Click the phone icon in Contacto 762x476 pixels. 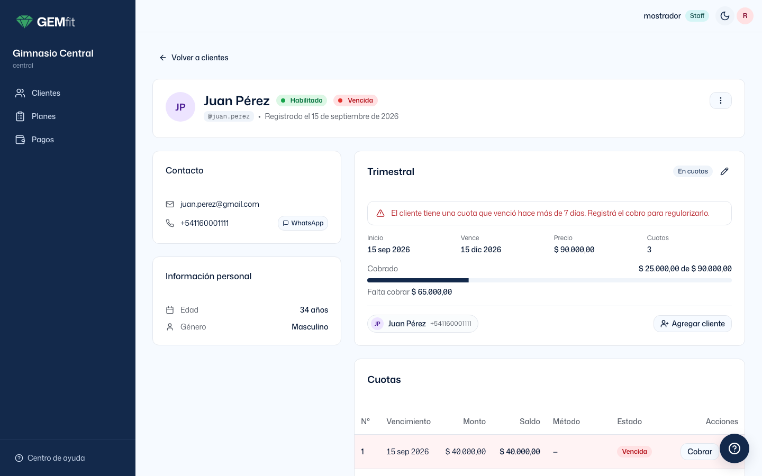tap(170, 223)
